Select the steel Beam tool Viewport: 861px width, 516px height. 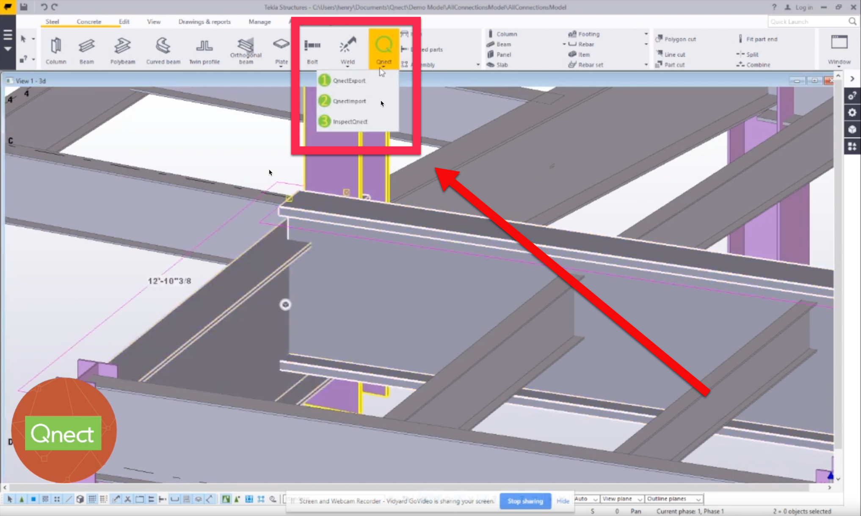(x=87, y=50)
